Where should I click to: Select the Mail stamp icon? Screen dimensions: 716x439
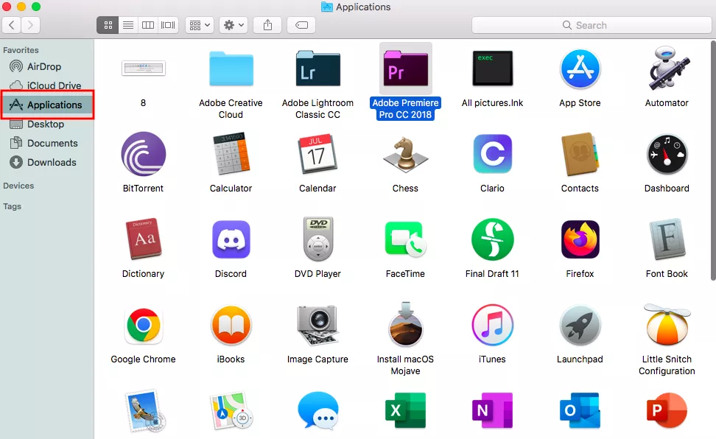[145, 411]
